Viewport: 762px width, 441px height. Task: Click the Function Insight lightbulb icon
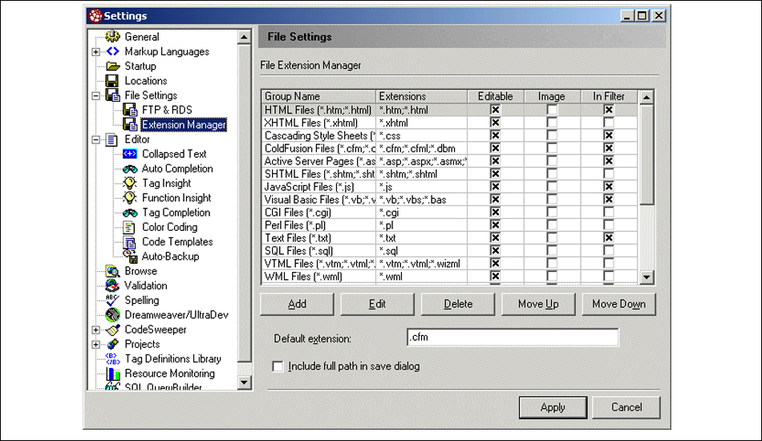(x=130, y=198)
